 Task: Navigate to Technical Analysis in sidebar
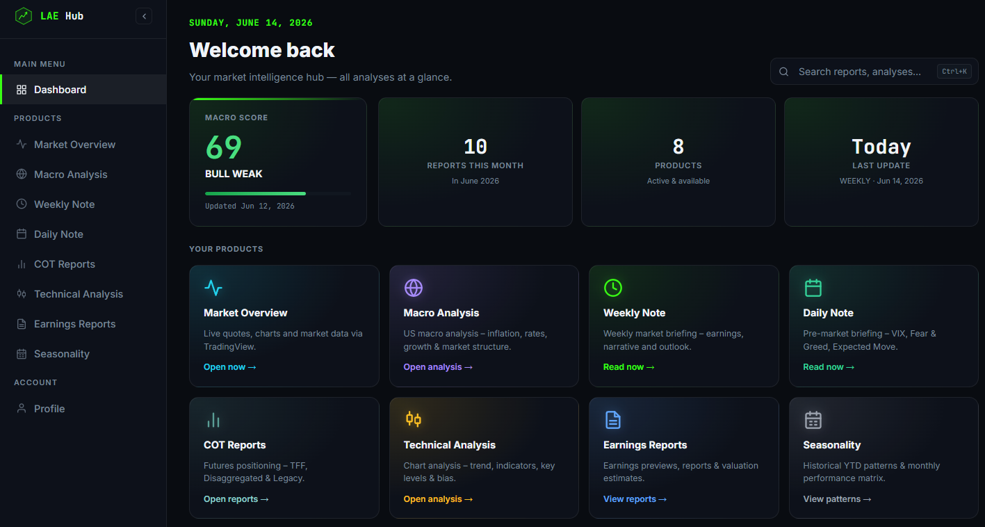[83, 294]
